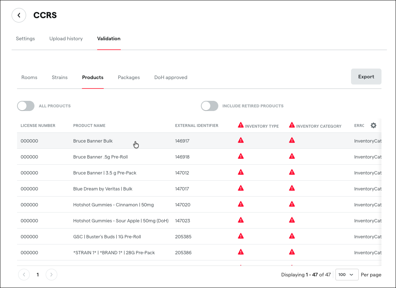Click external identifier 147020
The image size is (396, 288).
(x=183, y=205)
